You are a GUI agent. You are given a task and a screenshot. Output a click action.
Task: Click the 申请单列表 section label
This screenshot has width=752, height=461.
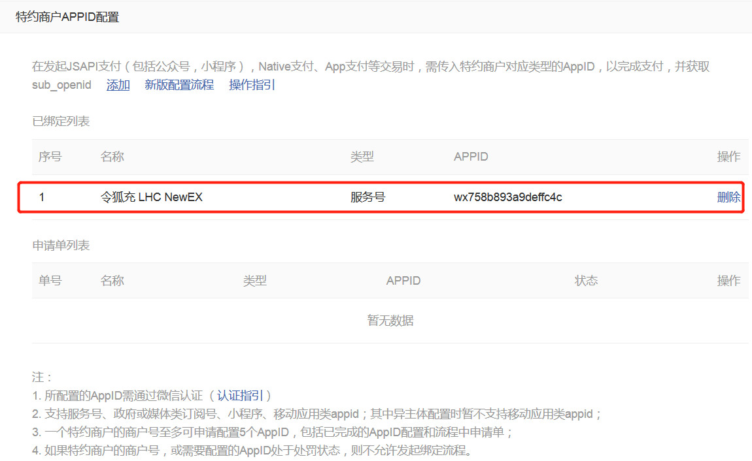61,246
